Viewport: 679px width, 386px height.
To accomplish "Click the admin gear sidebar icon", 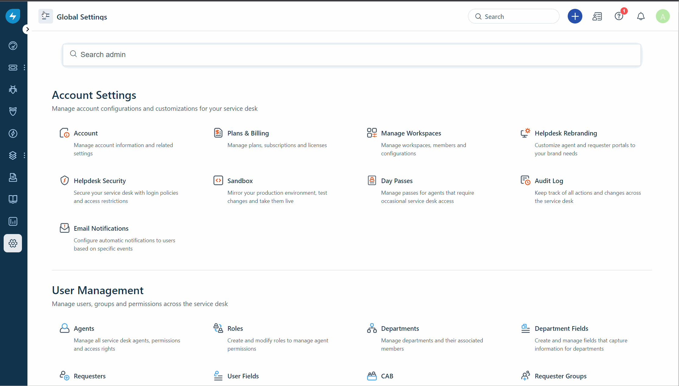I will (13, 243).
